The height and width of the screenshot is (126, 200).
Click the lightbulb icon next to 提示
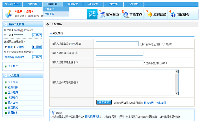coord(53,113)
